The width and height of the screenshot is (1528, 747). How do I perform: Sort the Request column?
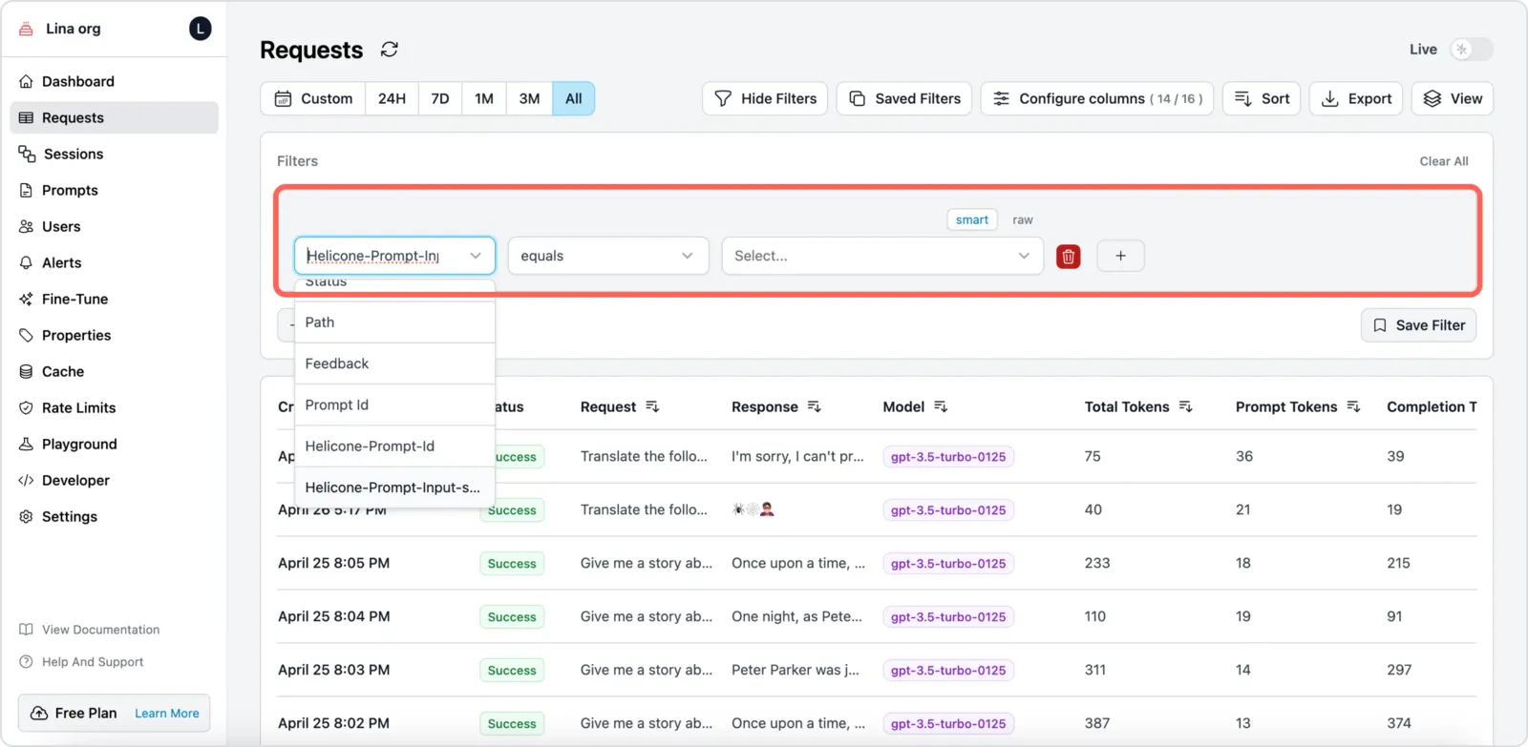click(x=652, y=406)
